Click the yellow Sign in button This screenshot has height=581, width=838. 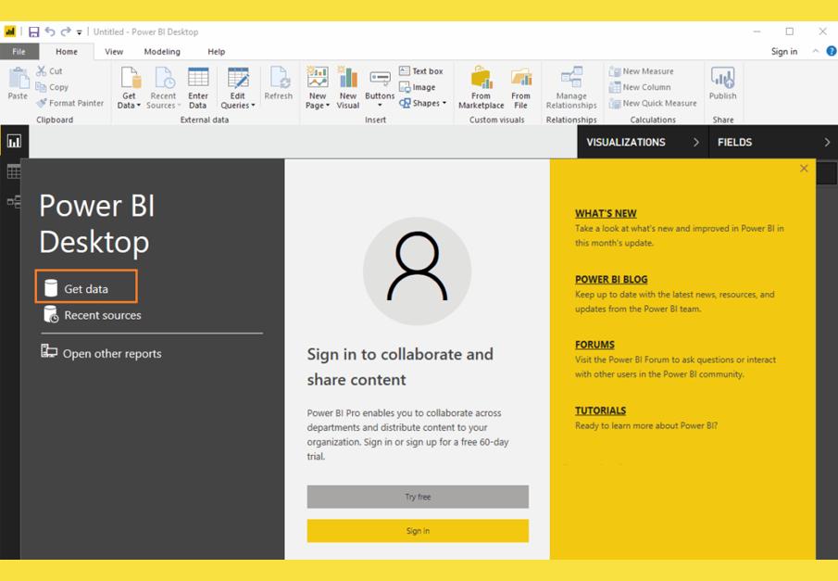418,531
